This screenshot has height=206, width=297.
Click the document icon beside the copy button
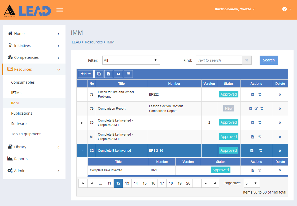(108, 74)
